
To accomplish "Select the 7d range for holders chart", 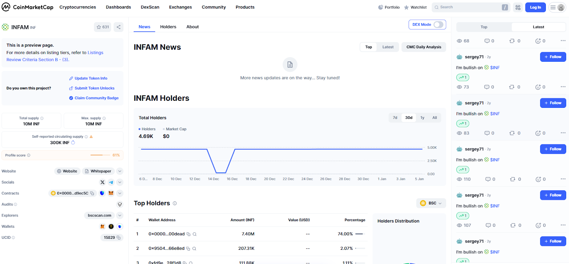I will [395, 118].
